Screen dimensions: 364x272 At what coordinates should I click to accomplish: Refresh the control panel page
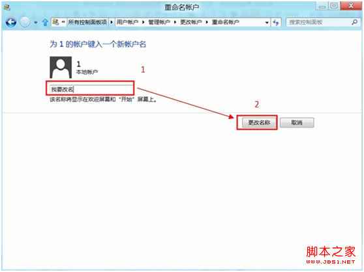point(276,23)
